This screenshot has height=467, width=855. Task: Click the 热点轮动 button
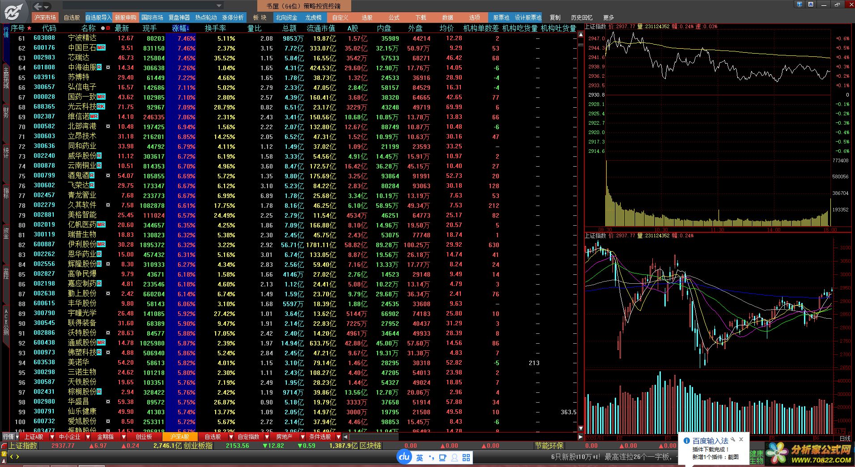pyautogui.click(x=206, y=17)
